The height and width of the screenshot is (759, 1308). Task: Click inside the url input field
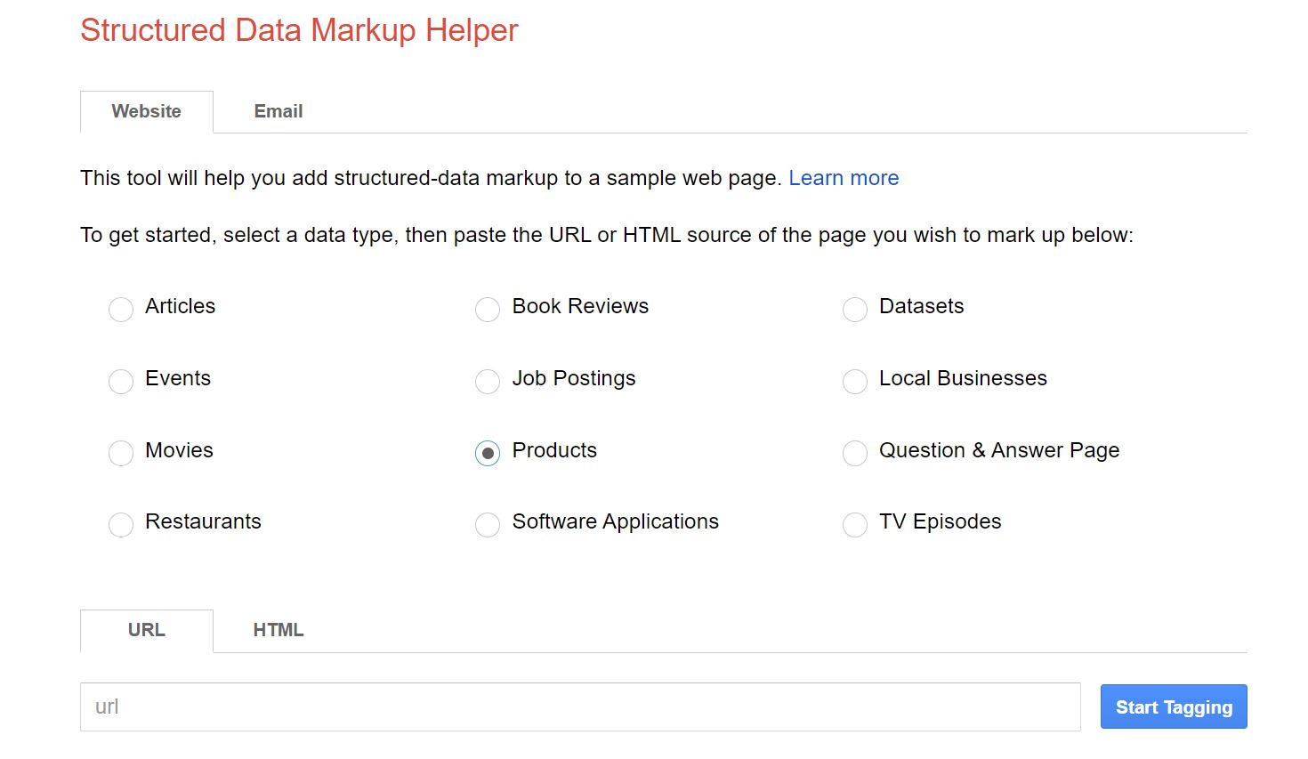pos(578,706)
